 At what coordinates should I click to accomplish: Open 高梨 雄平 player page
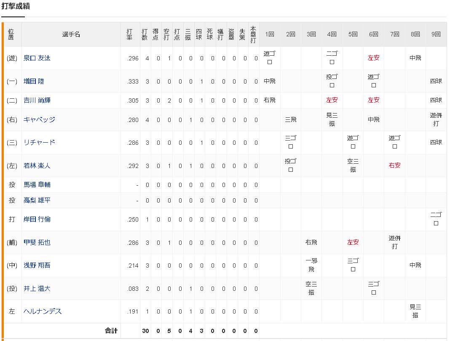point(37,200)
